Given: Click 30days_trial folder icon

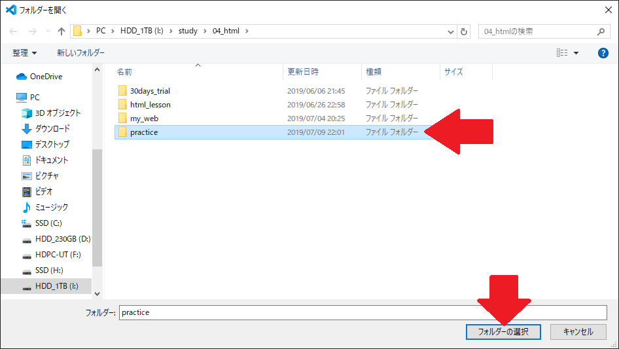Looking at the screenshot, I should [123, 90].
